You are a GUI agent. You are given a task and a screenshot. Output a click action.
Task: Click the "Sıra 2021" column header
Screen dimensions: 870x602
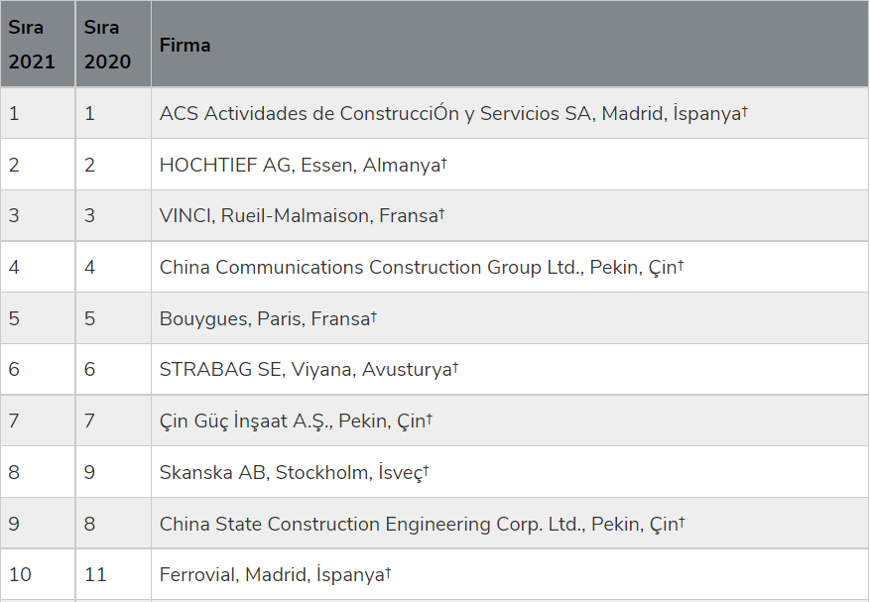click(x=32, y=45)
